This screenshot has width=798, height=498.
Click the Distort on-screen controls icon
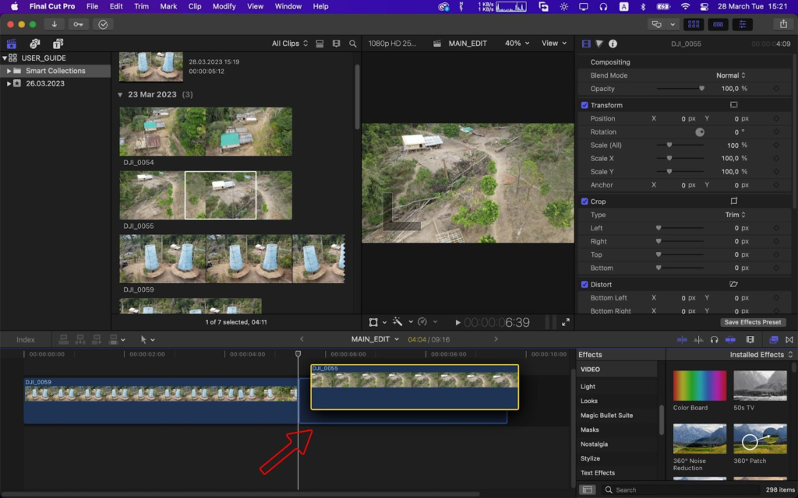[733, 284]
